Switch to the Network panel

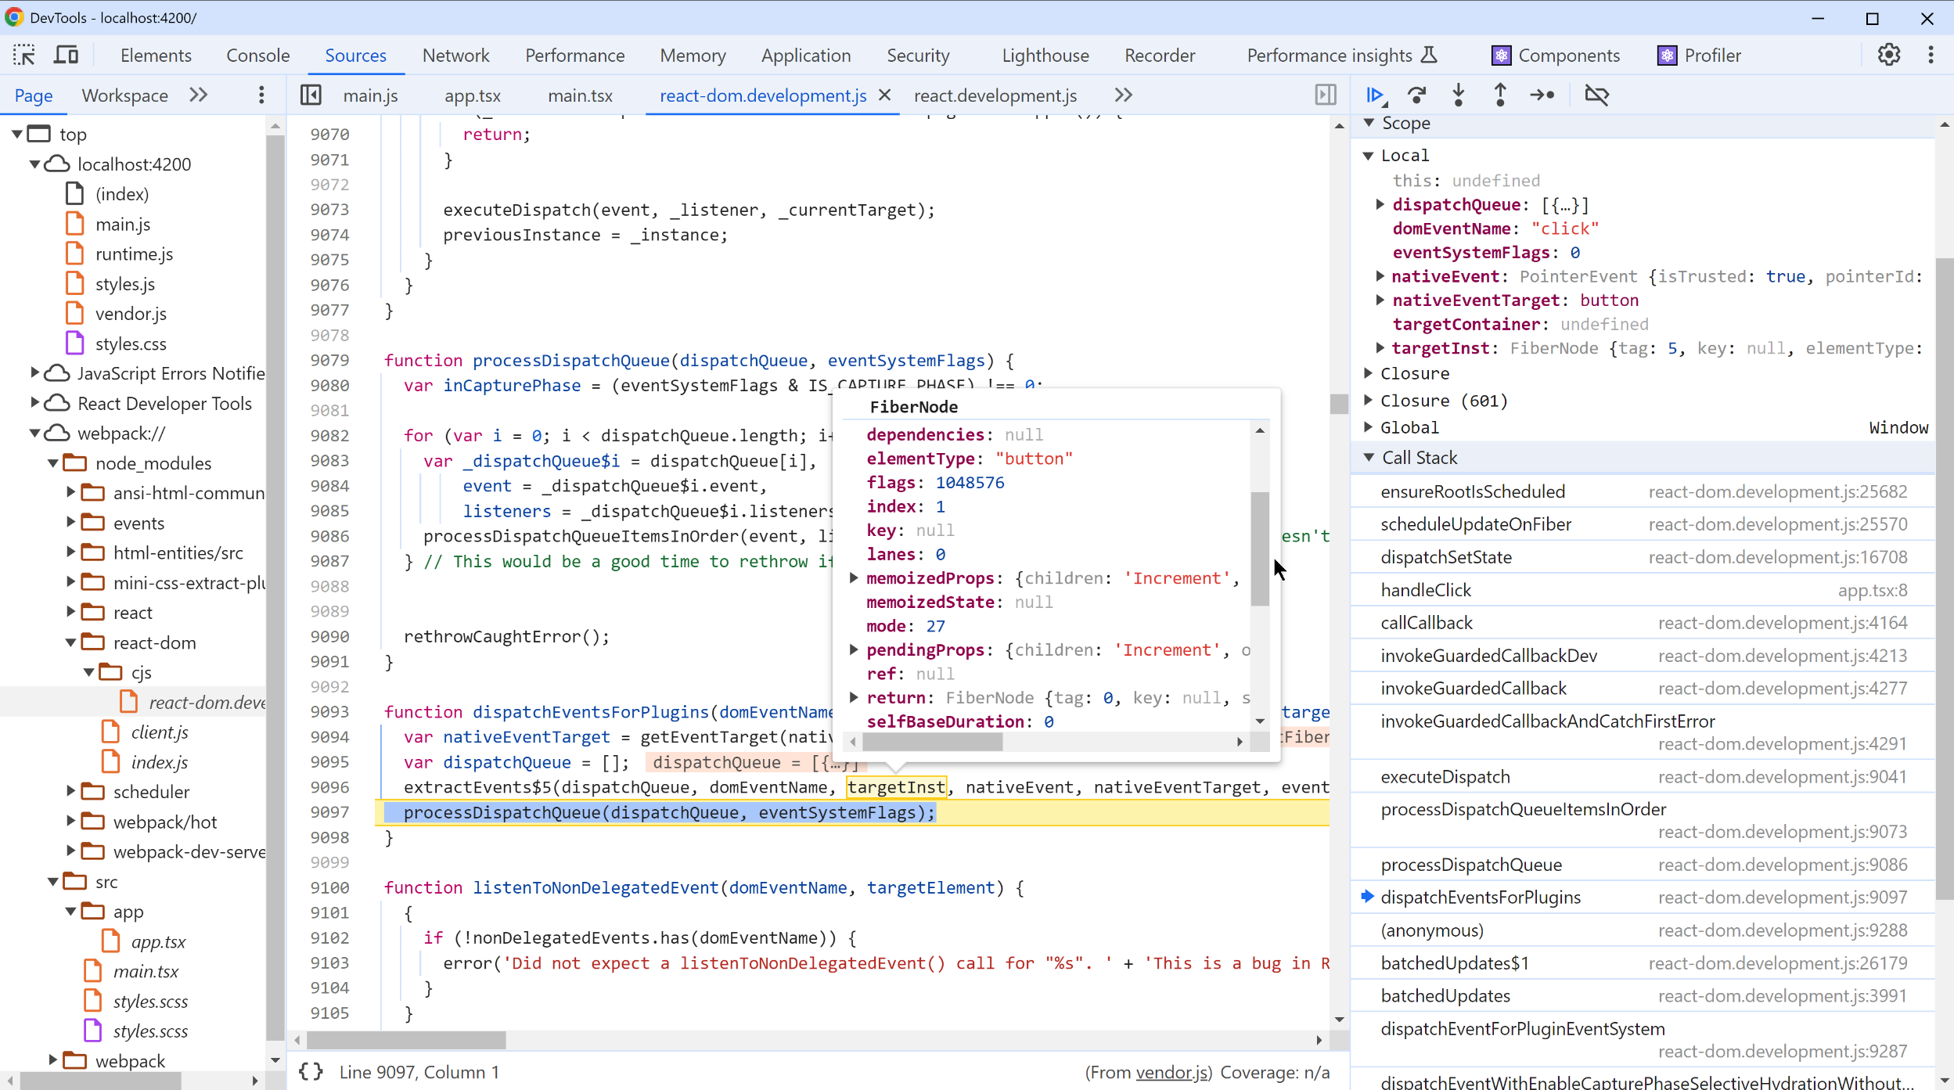pyautogui.click(x=455, y=56)
